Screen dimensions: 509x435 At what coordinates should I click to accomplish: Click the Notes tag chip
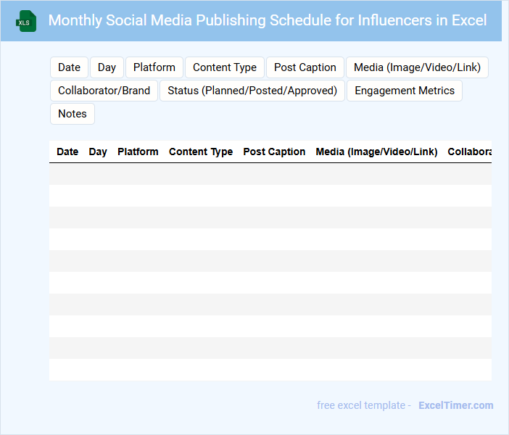[x=72, y=114]
